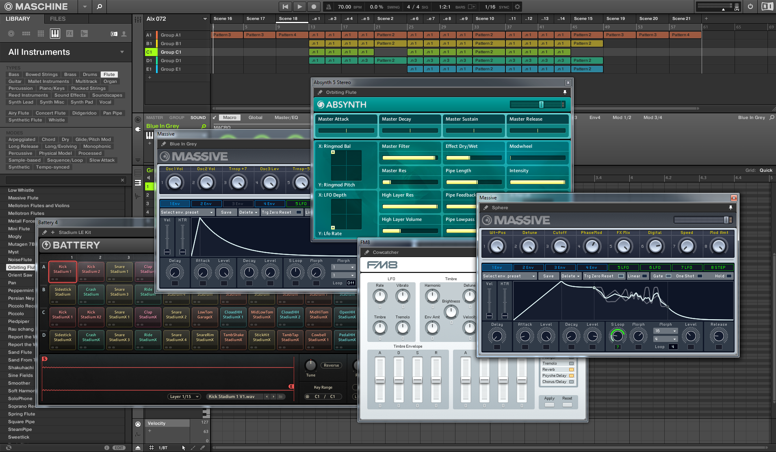Click the Reverse button in Battery
The width and height of the screenshot is (776, 452).
coord(331,365)
